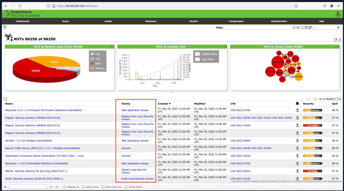Viewport: 344px width, 191px height.
Task: Clear the filter with the X icon
Action: (x=298, y=27)
